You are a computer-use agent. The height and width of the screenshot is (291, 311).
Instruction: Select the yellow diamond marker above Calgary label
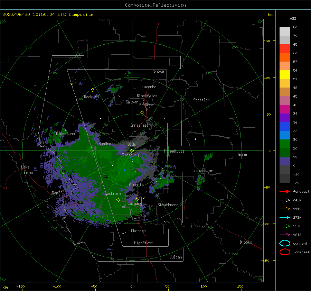point(136,199)
